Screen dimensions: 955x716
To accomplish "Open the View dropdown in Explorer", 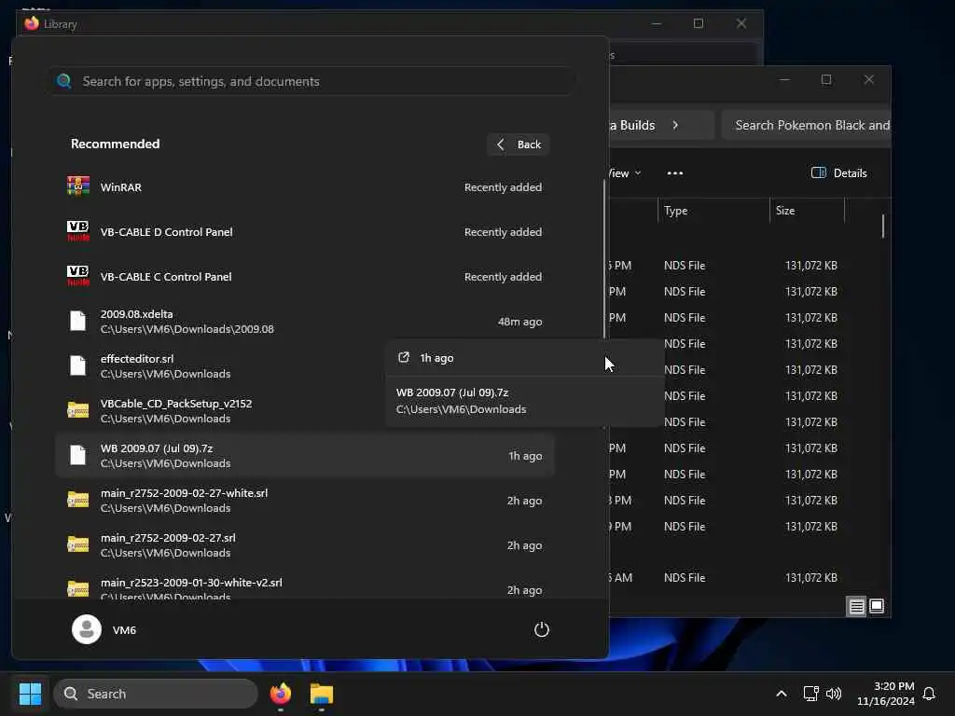I will (624, 172).
